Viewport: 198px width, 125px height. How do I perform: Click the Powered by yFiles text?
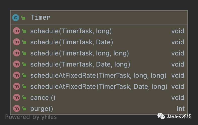31,117
